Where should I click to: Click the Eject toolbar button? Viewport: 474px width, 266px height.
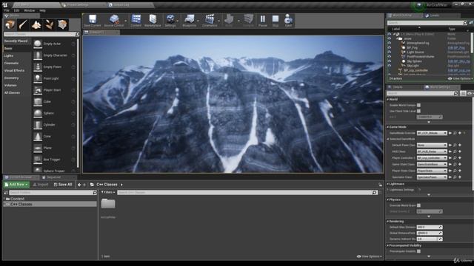coord(288,21)
